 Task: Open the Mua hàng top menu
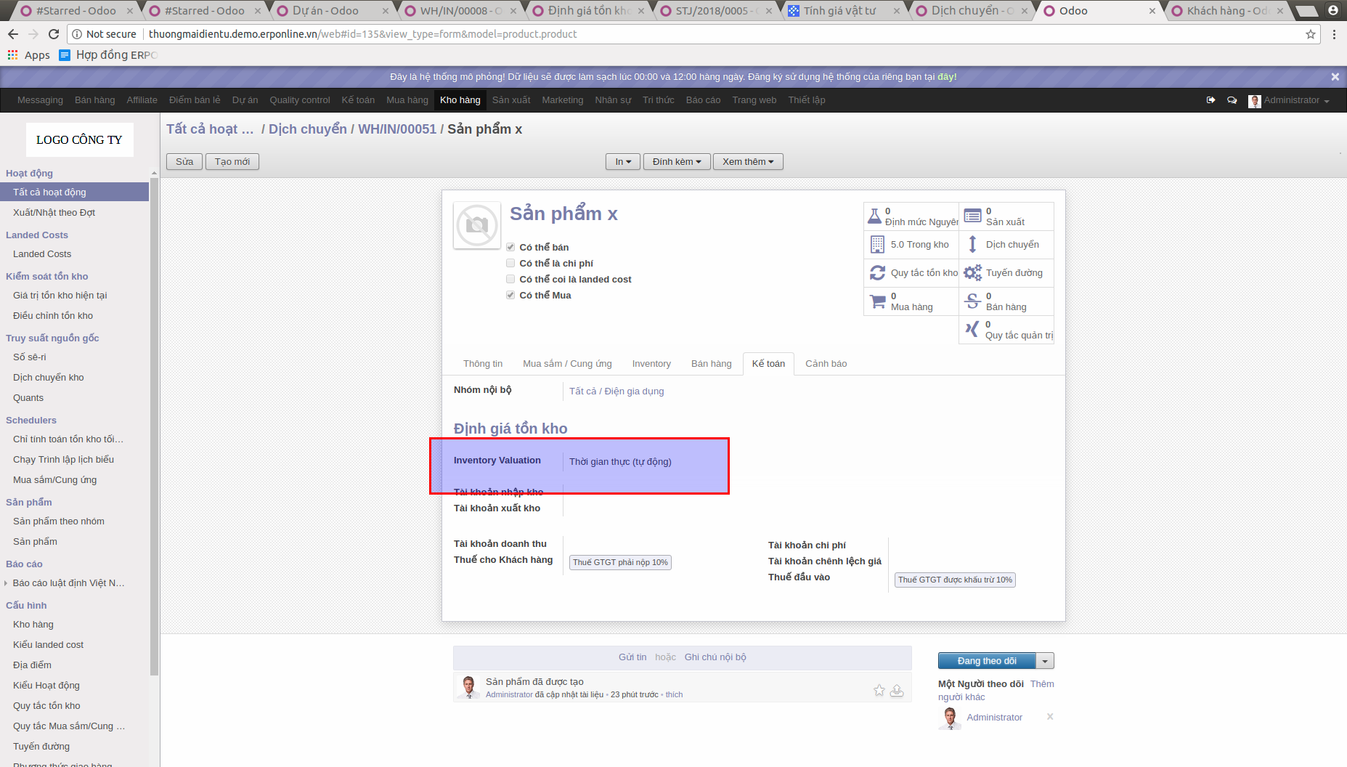tap(407, 100)
